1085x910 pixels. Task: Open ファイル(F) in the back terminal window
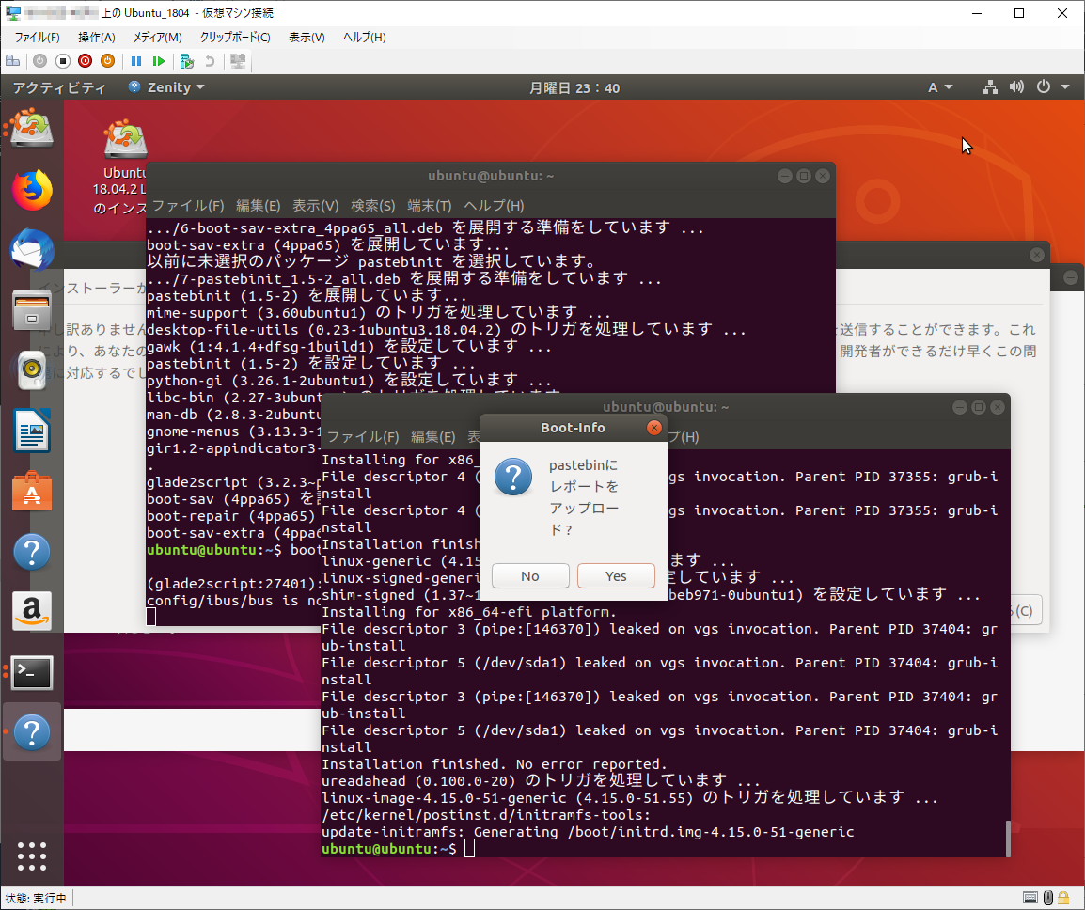coord(187,206)
